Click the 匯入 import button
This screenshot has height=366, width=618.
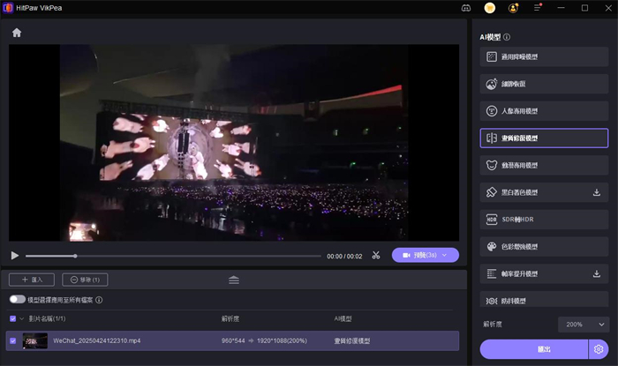coord(31,280)
